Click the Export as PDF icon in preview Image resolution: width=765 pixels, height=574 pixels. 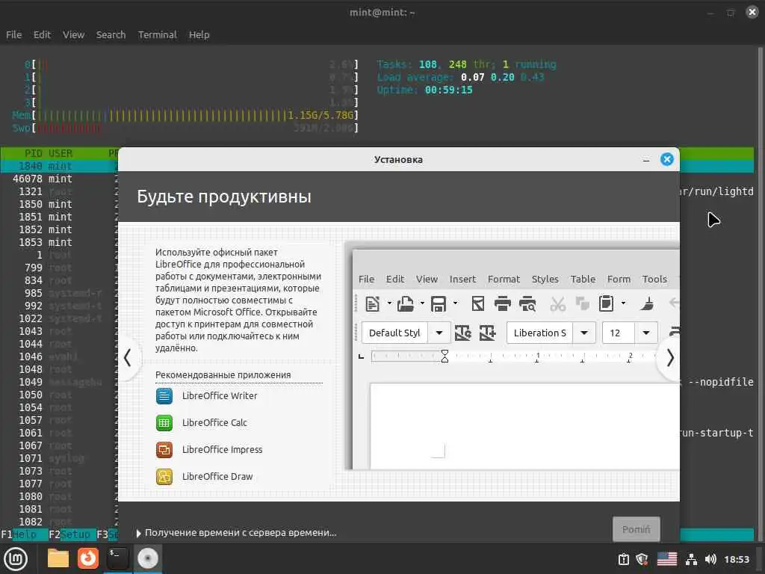477,303
